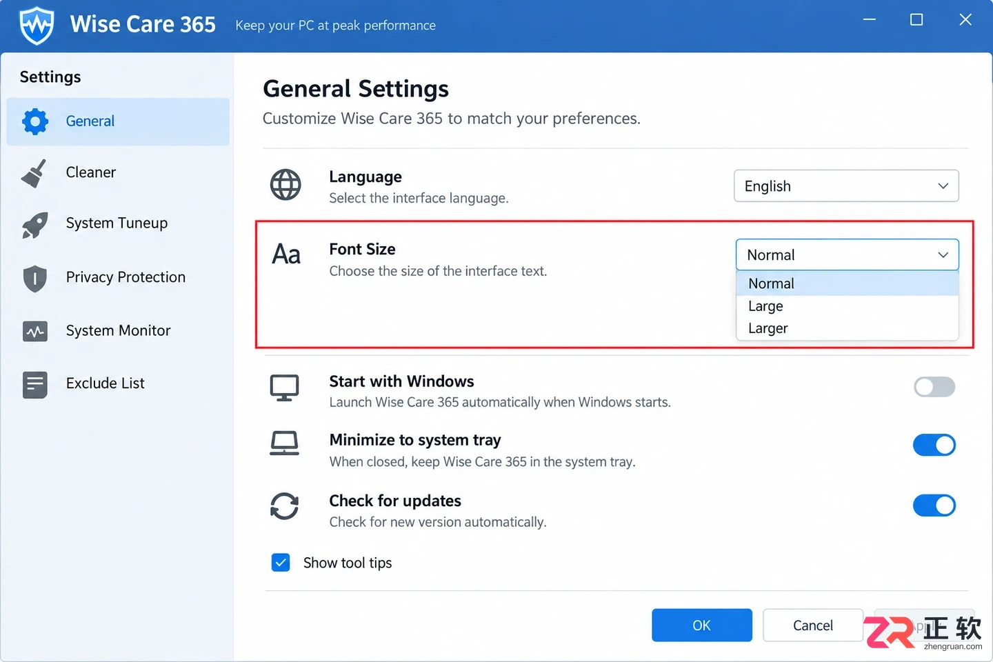Click the Start with Windows monitor icon

(x=284, y=388)
